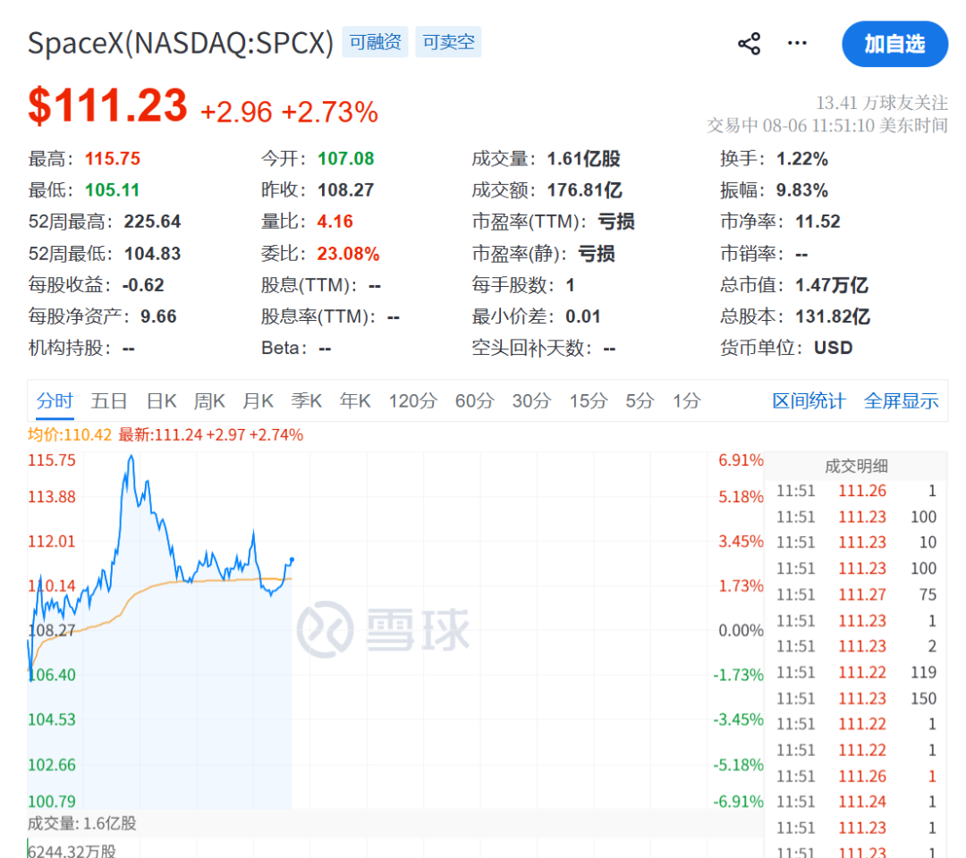This screenshot has width=966, height=858.
Task: Click the 今开 value 107.08
Action: pos(345,159)
